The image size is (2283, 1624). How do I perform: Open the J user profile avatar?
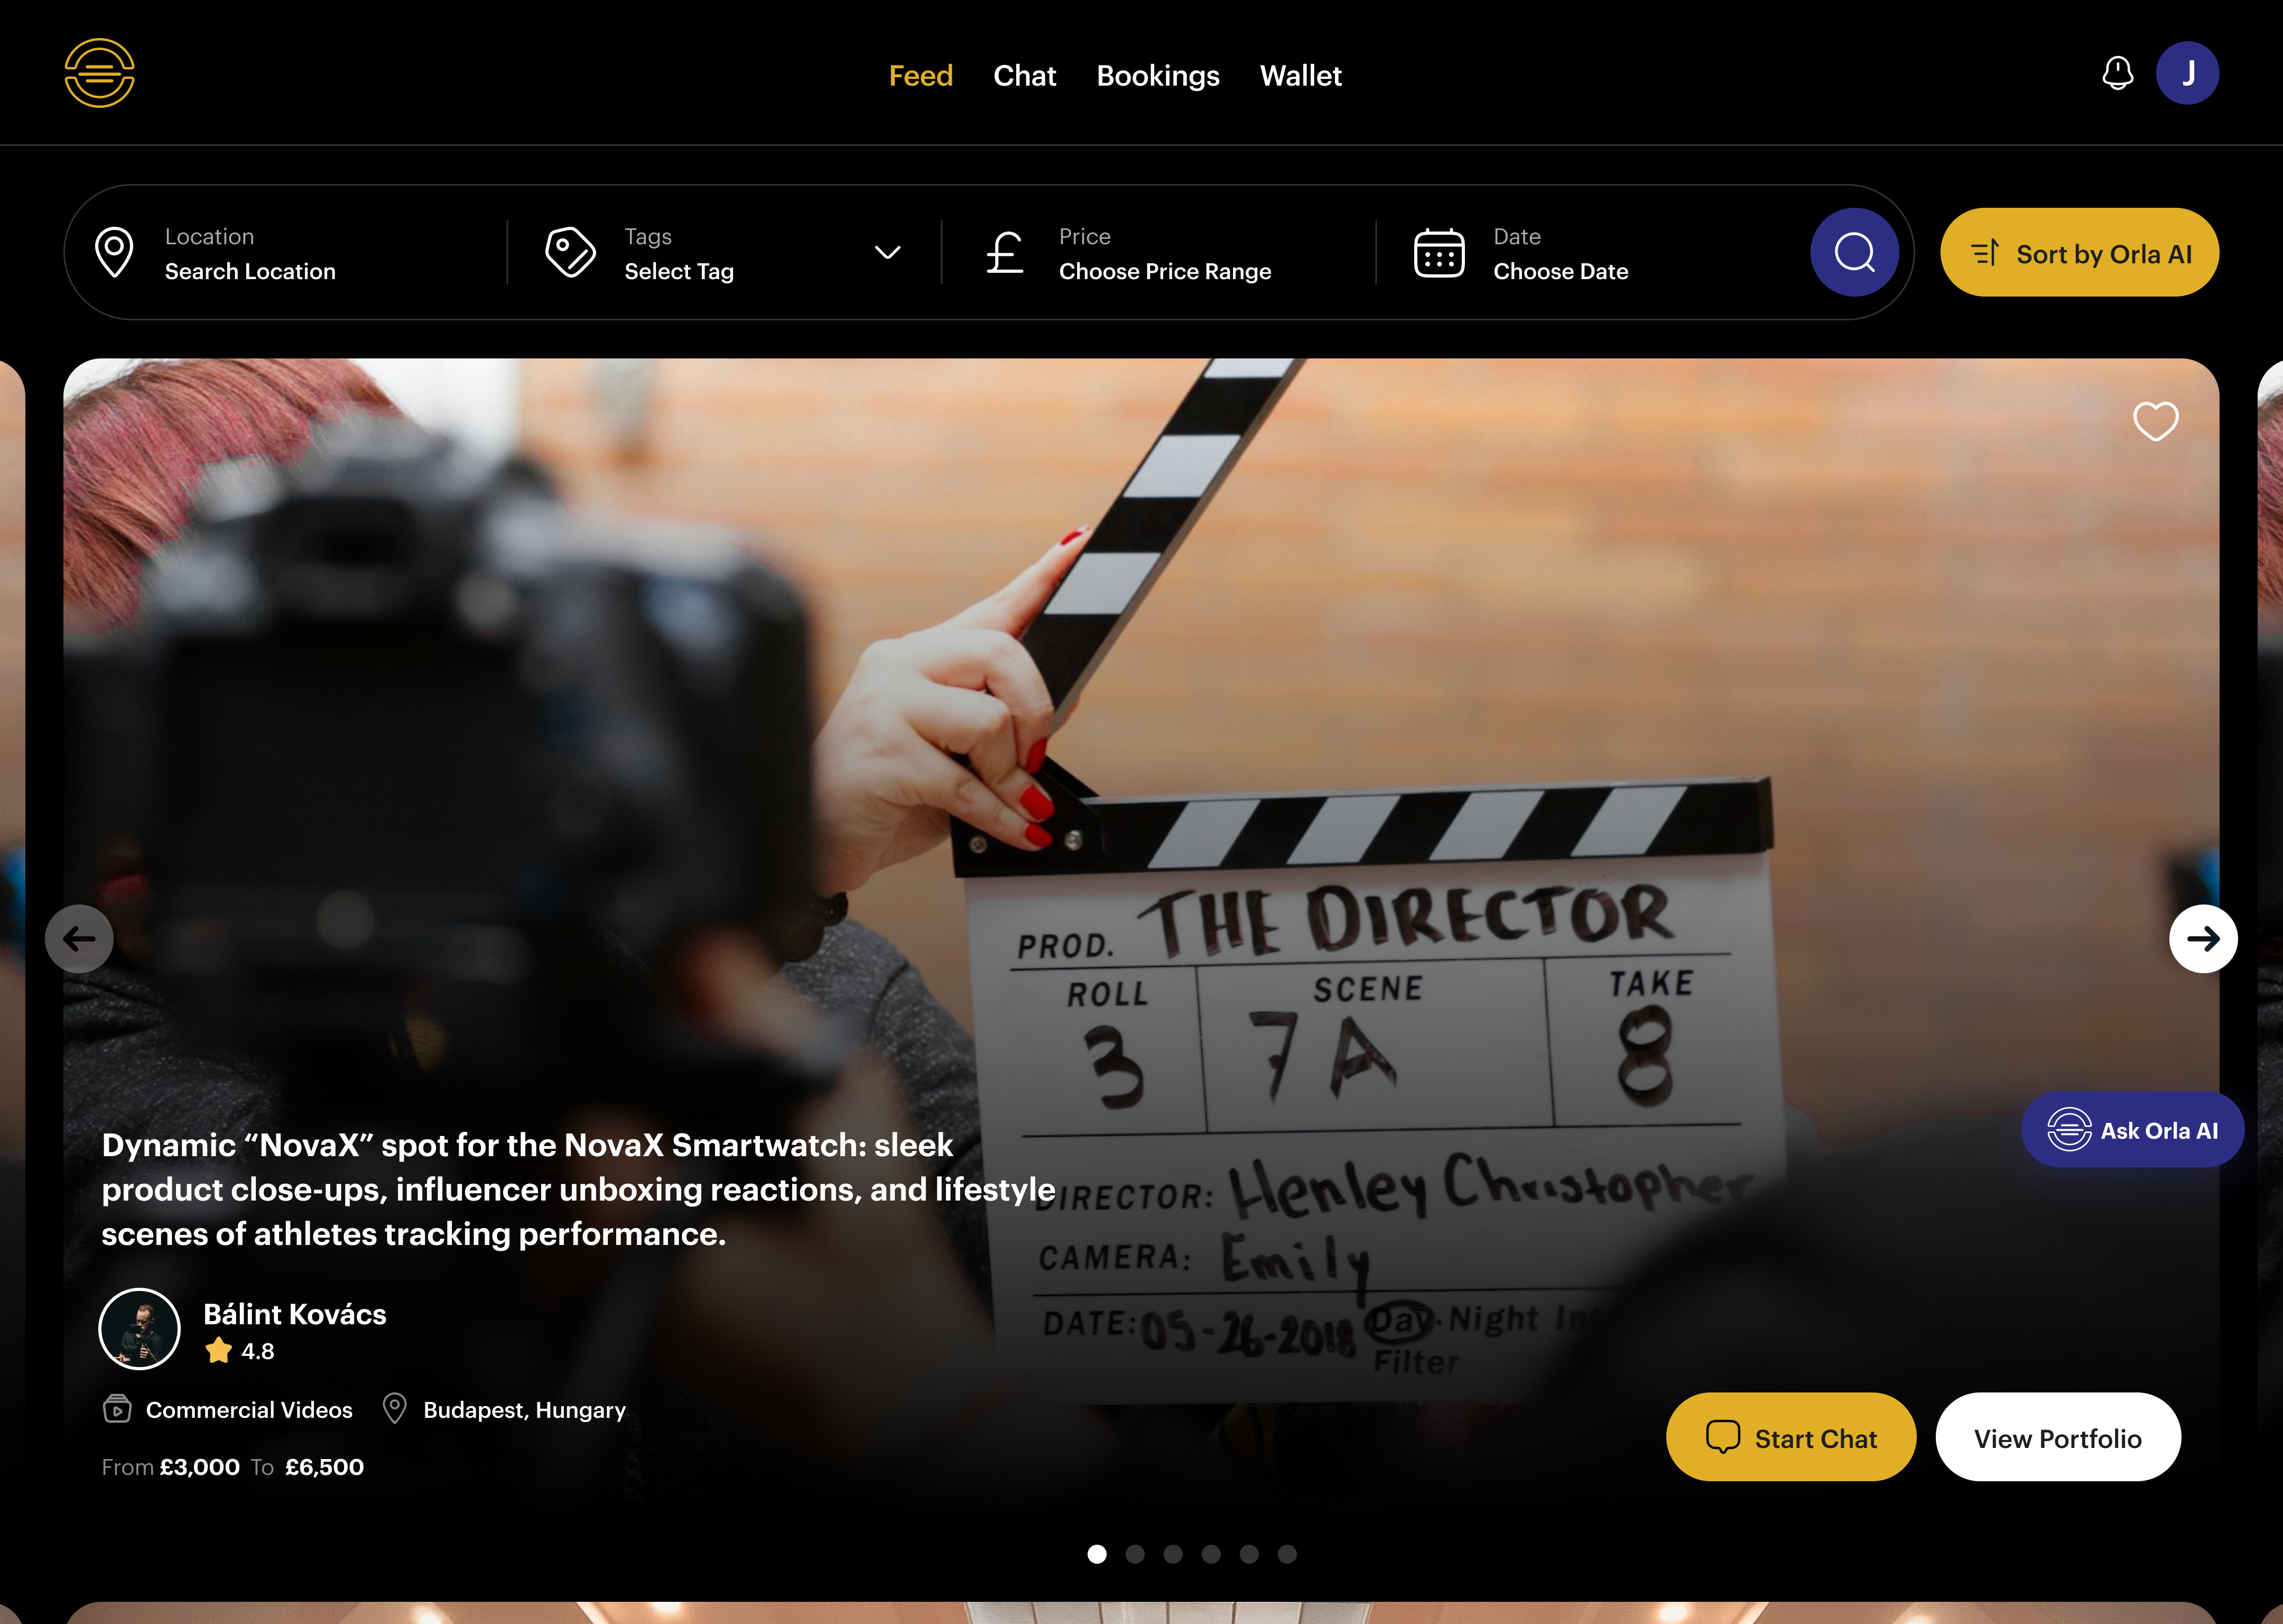[x=2187, y=73]
